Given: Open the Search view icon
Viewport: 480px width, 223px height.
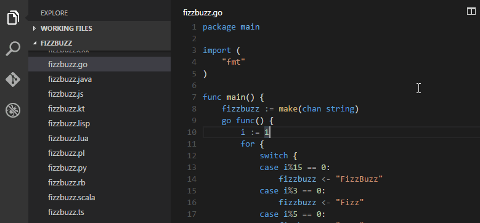Looking at the screenshot, I should pos(13,49).
